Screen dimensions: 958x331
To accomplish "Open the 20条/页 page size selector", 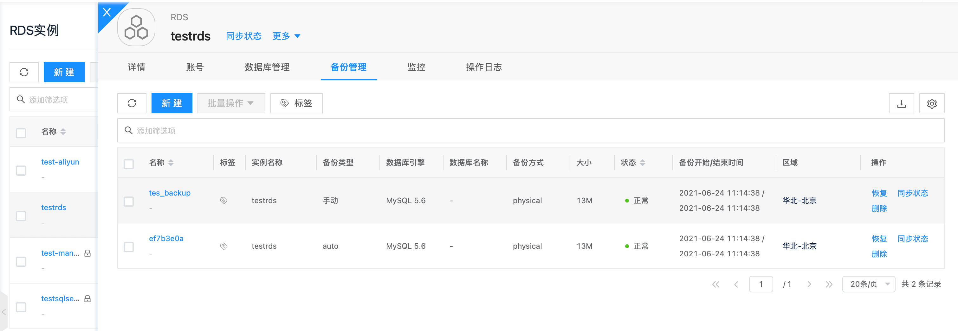I will (x=868, y=284).
